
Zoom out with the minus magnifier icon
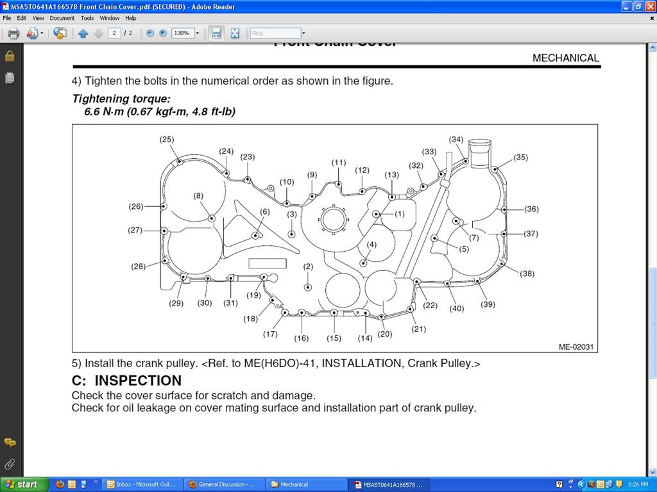tap(149, 33)
